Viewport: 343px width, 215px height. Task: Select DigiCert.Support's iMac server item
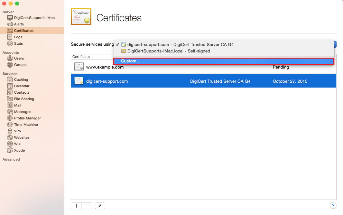[x=34, y=18]
